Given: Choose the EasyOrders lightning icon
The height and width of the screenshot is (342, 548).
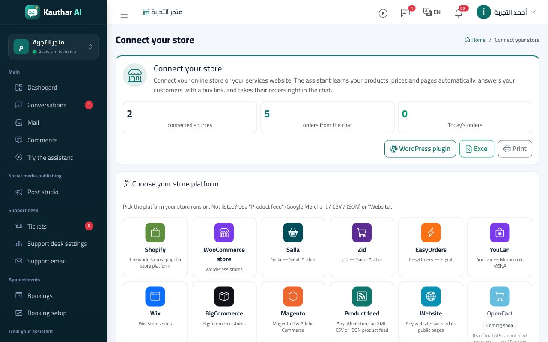Looking at the screenshot, I should (x=431, y=233).
